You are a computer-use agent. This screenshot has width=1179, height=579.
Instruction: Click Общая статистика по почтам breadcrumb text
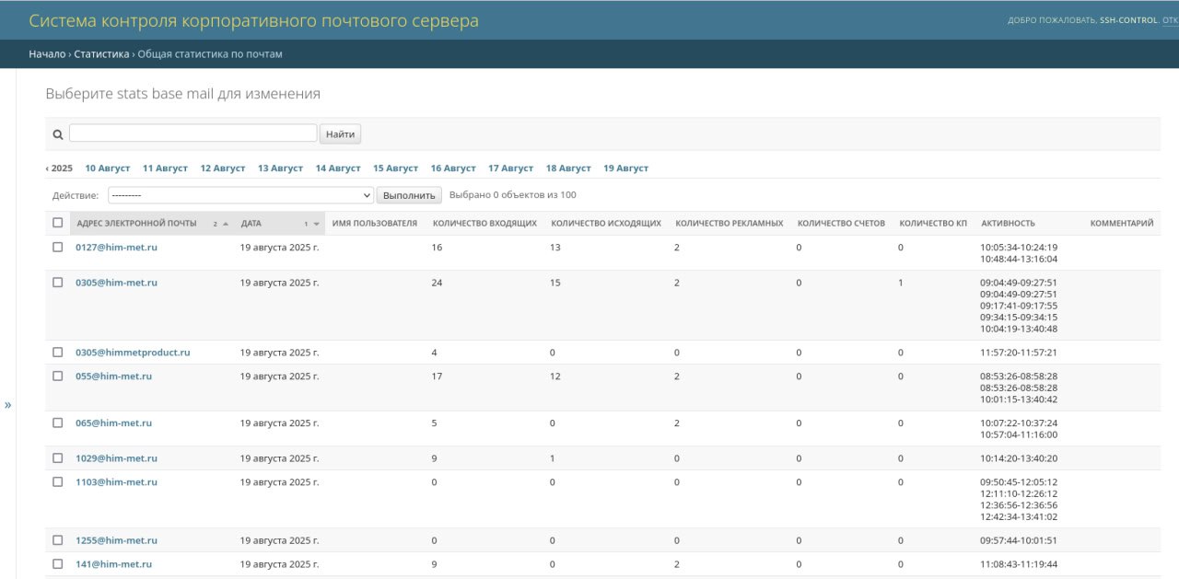(210, 54)
